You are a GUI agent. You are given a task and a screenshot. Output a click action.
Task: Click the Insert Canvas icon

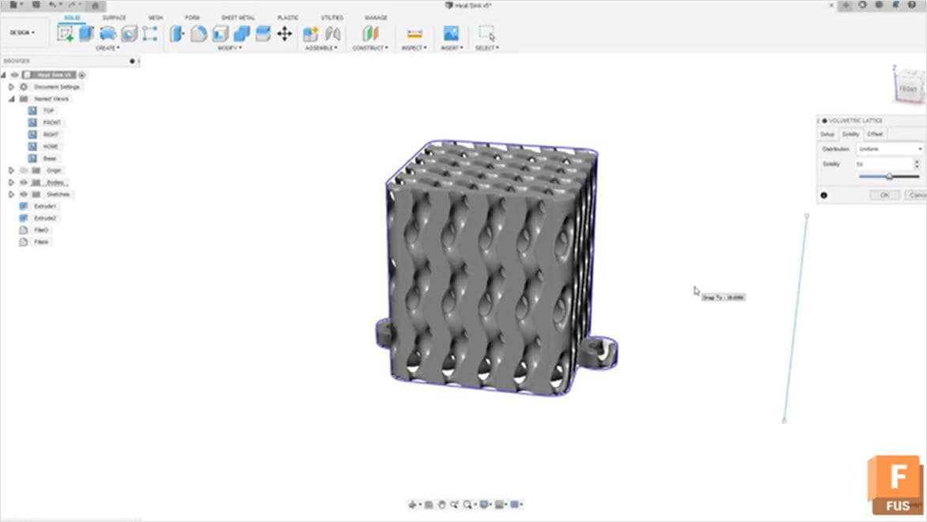[451, 33]
